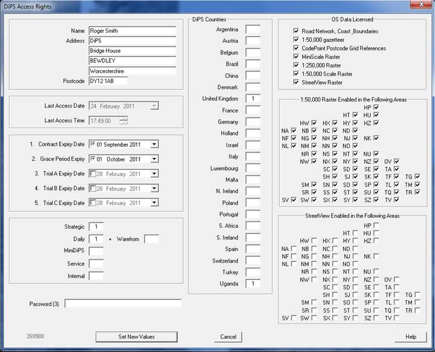Click the Italy country field
The width and height of the screenshot is (435, 352).
[x=253, y=157]
